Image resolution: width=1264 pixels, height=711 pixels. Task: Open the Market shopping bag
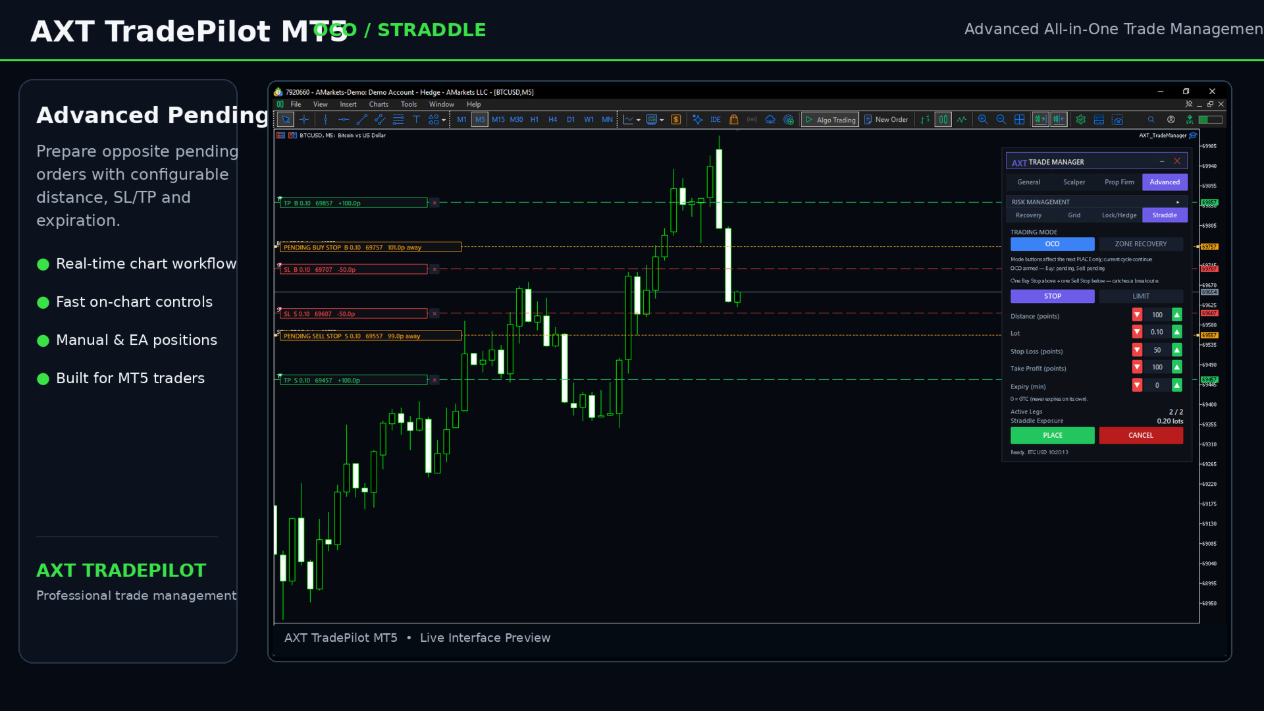pos(734,120)
